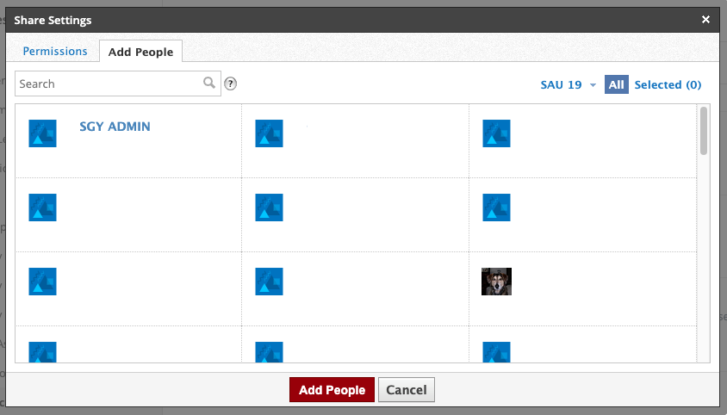Click the dog photo avatar
Image resolution: width=727 pixels, height=415 pixels.
click(496, 282)
